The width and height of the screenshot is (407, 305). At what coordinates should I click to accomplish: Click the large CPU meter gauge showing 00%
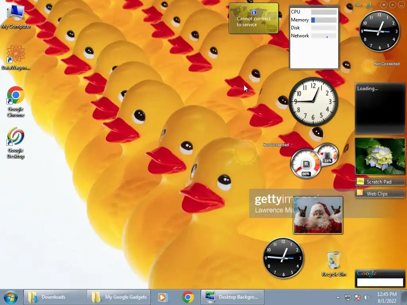tap(306, 163)
